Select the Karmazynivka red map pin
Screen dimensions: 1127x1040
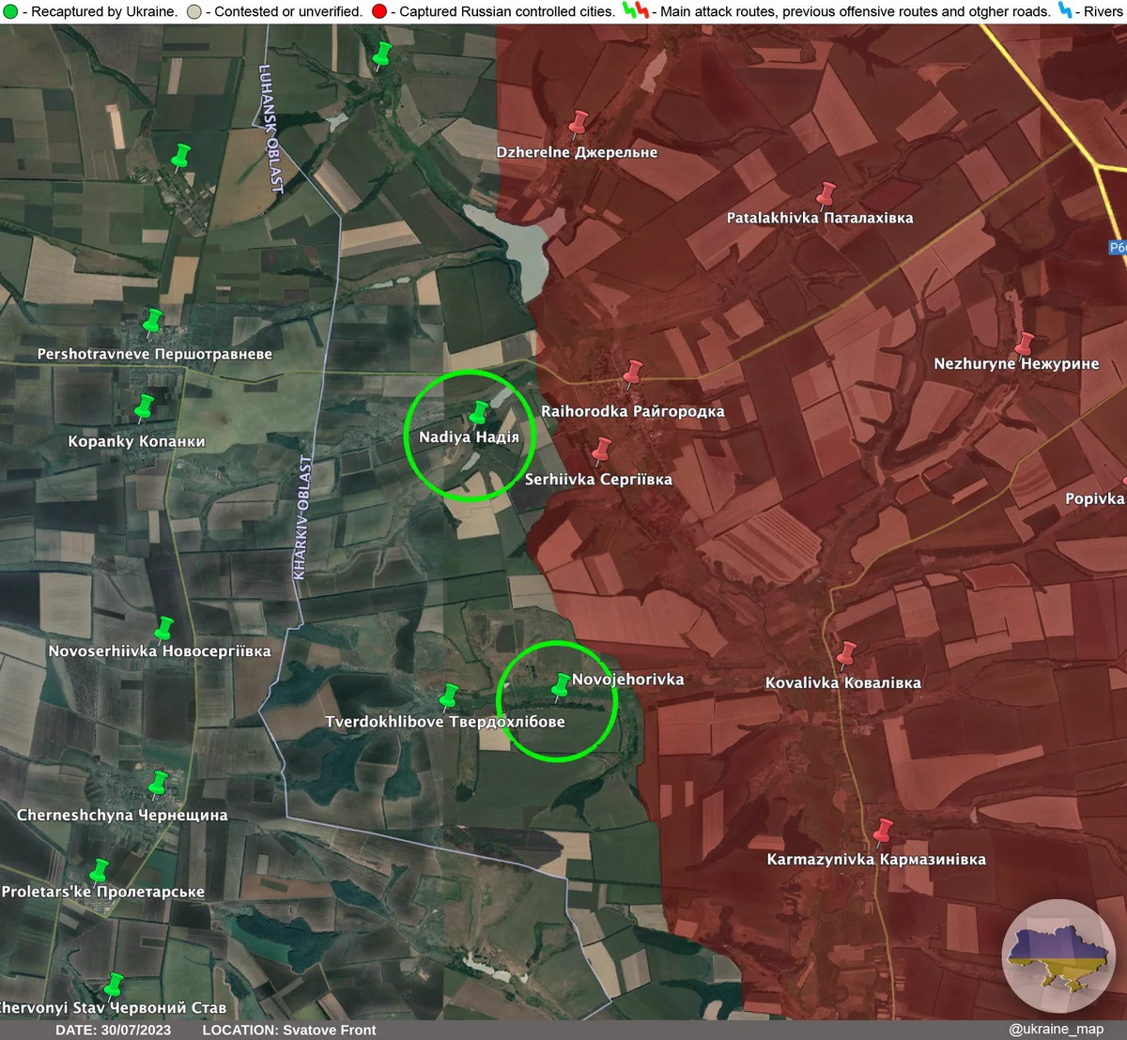pyautogui.click(x=882, y=832)
